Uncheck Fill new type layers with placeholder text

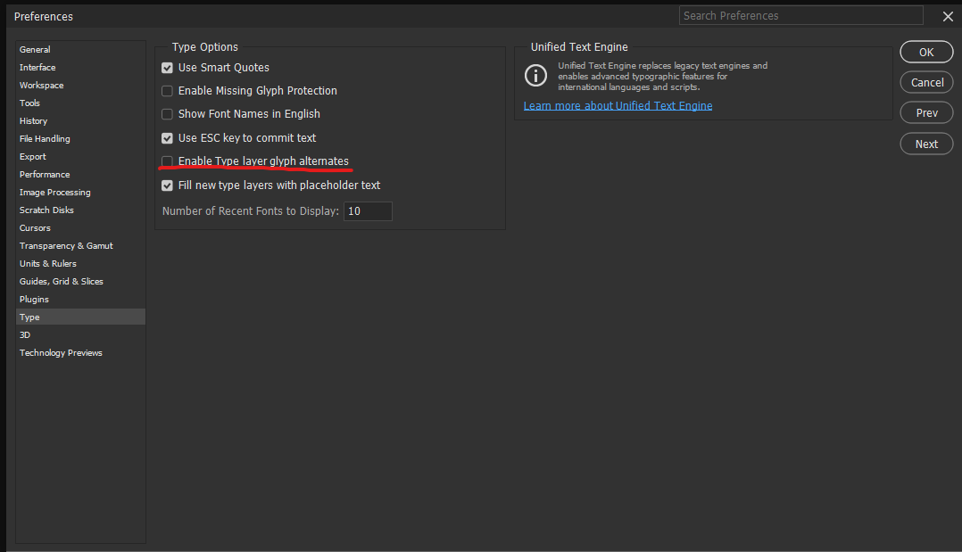(167, 185)
